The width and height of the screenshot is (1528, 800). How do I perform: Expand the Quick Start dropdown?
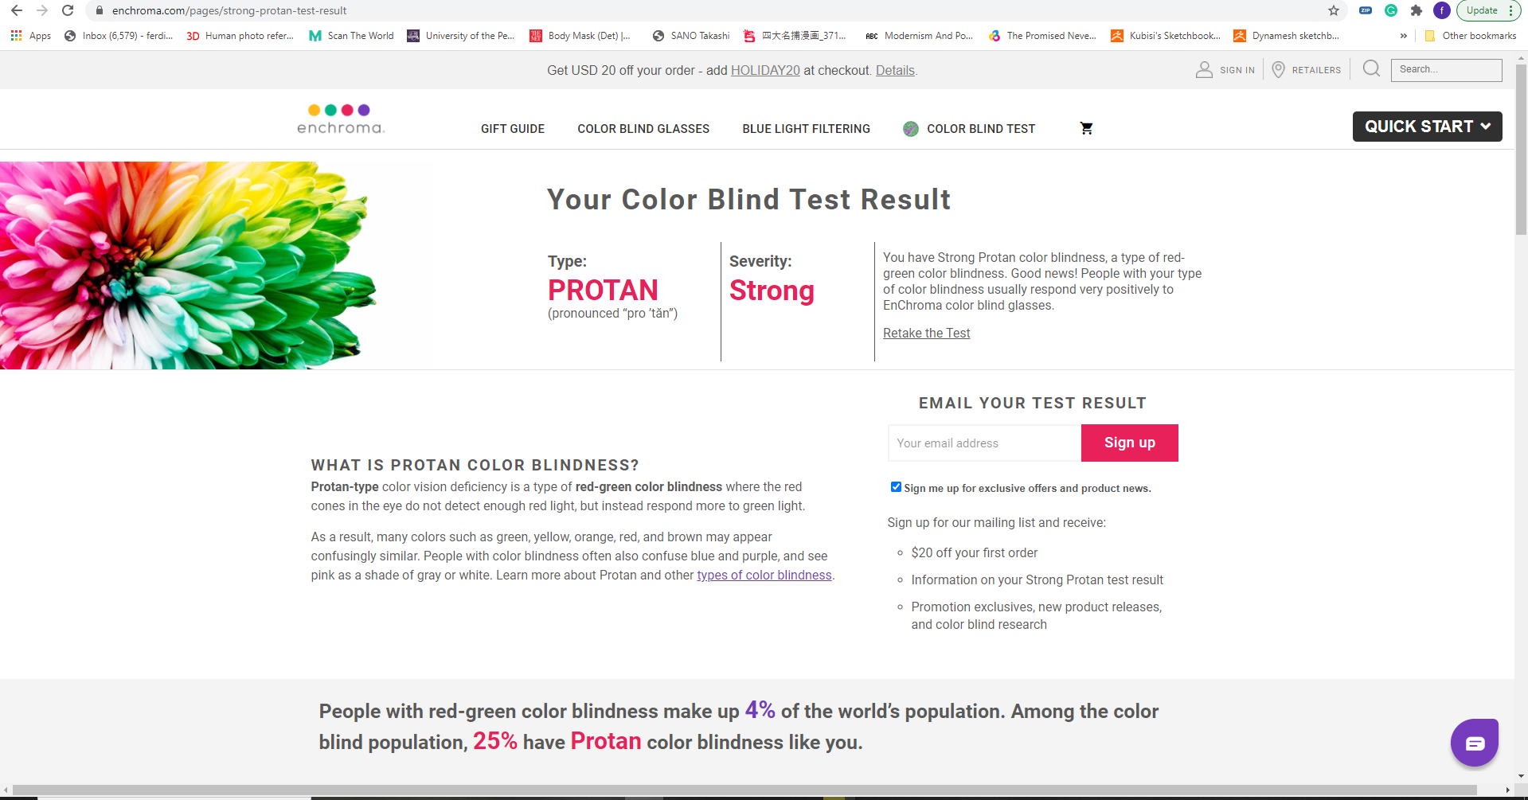1427,127
